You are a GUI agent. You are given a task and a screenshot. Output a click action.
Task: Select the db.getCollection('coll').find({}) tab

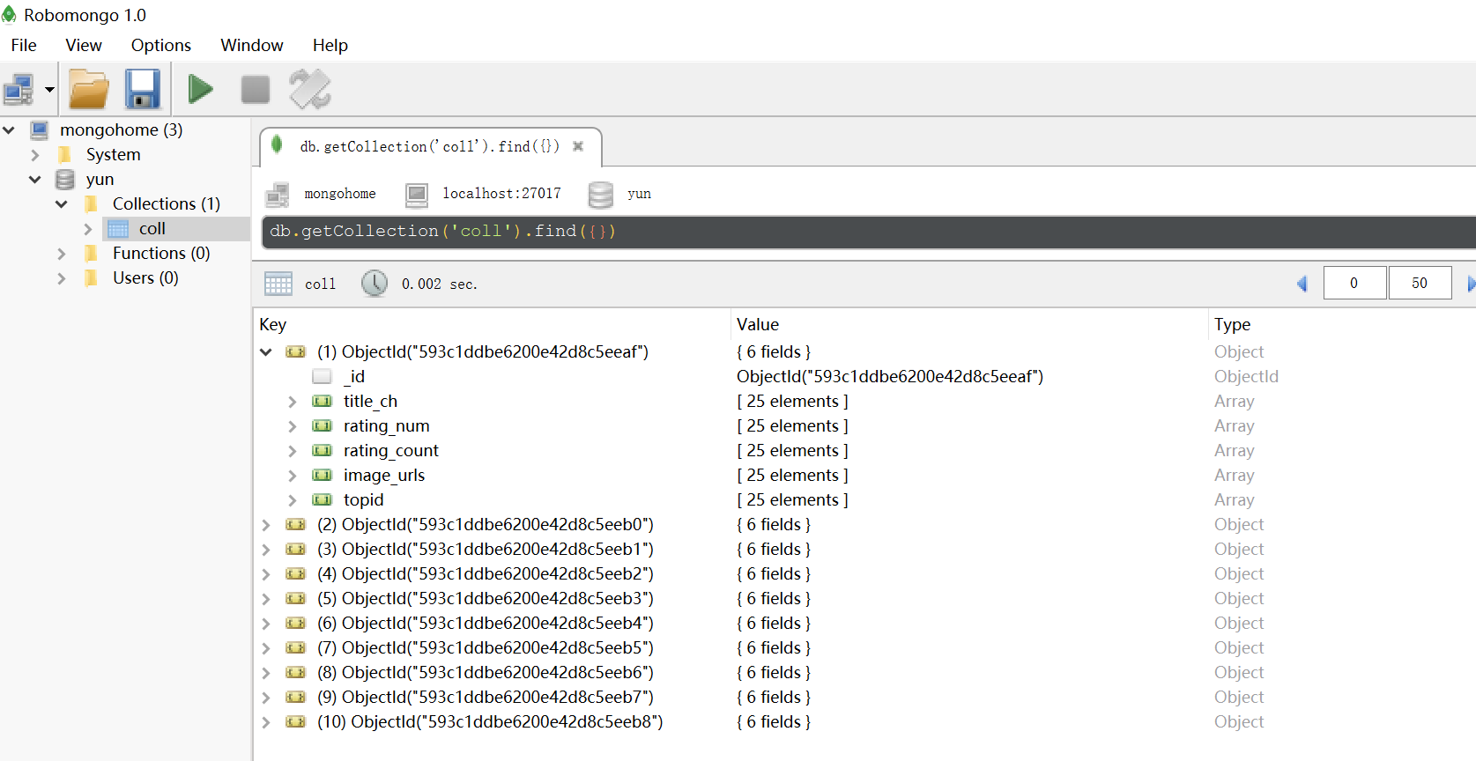click(x=430, y=146)
